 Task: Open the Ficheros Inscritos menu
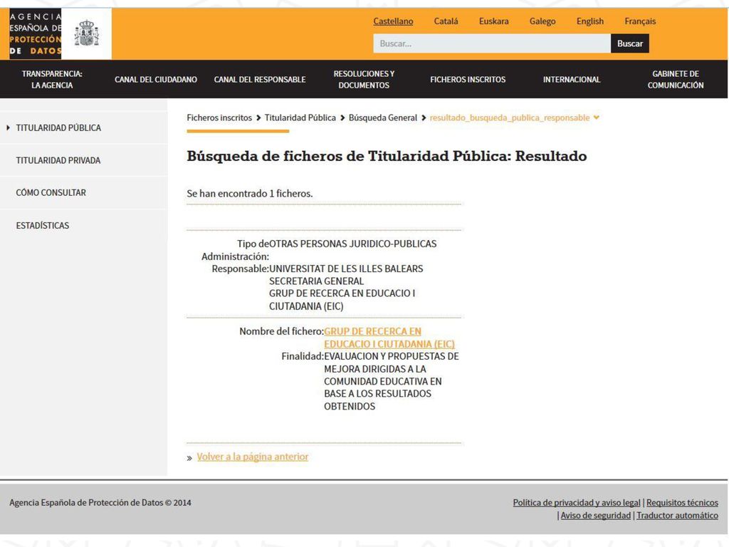[x=468, y=80]
